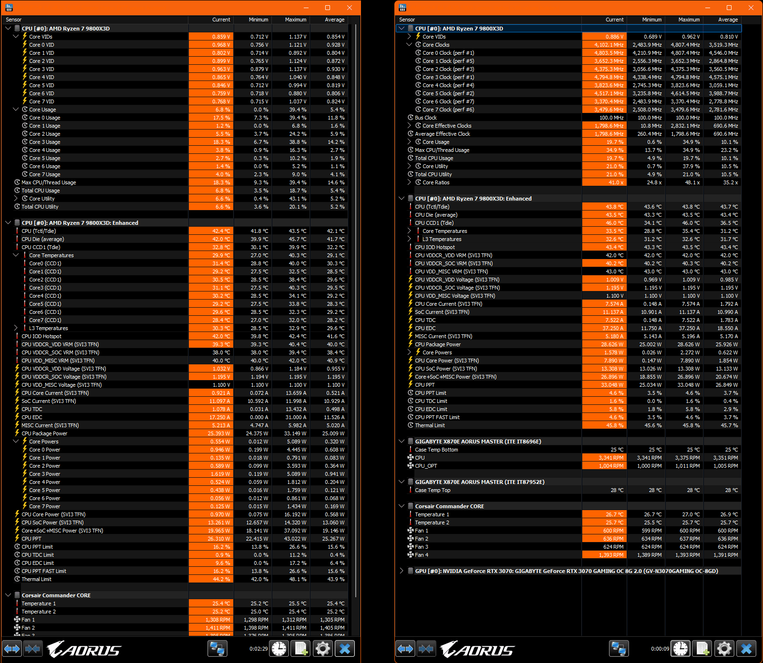Collapse the Core Clocks group

(409, 45)
